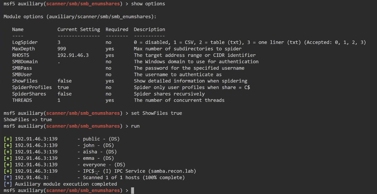Click the 'run' command text
The image size is (377, 194).
(135, 126)
